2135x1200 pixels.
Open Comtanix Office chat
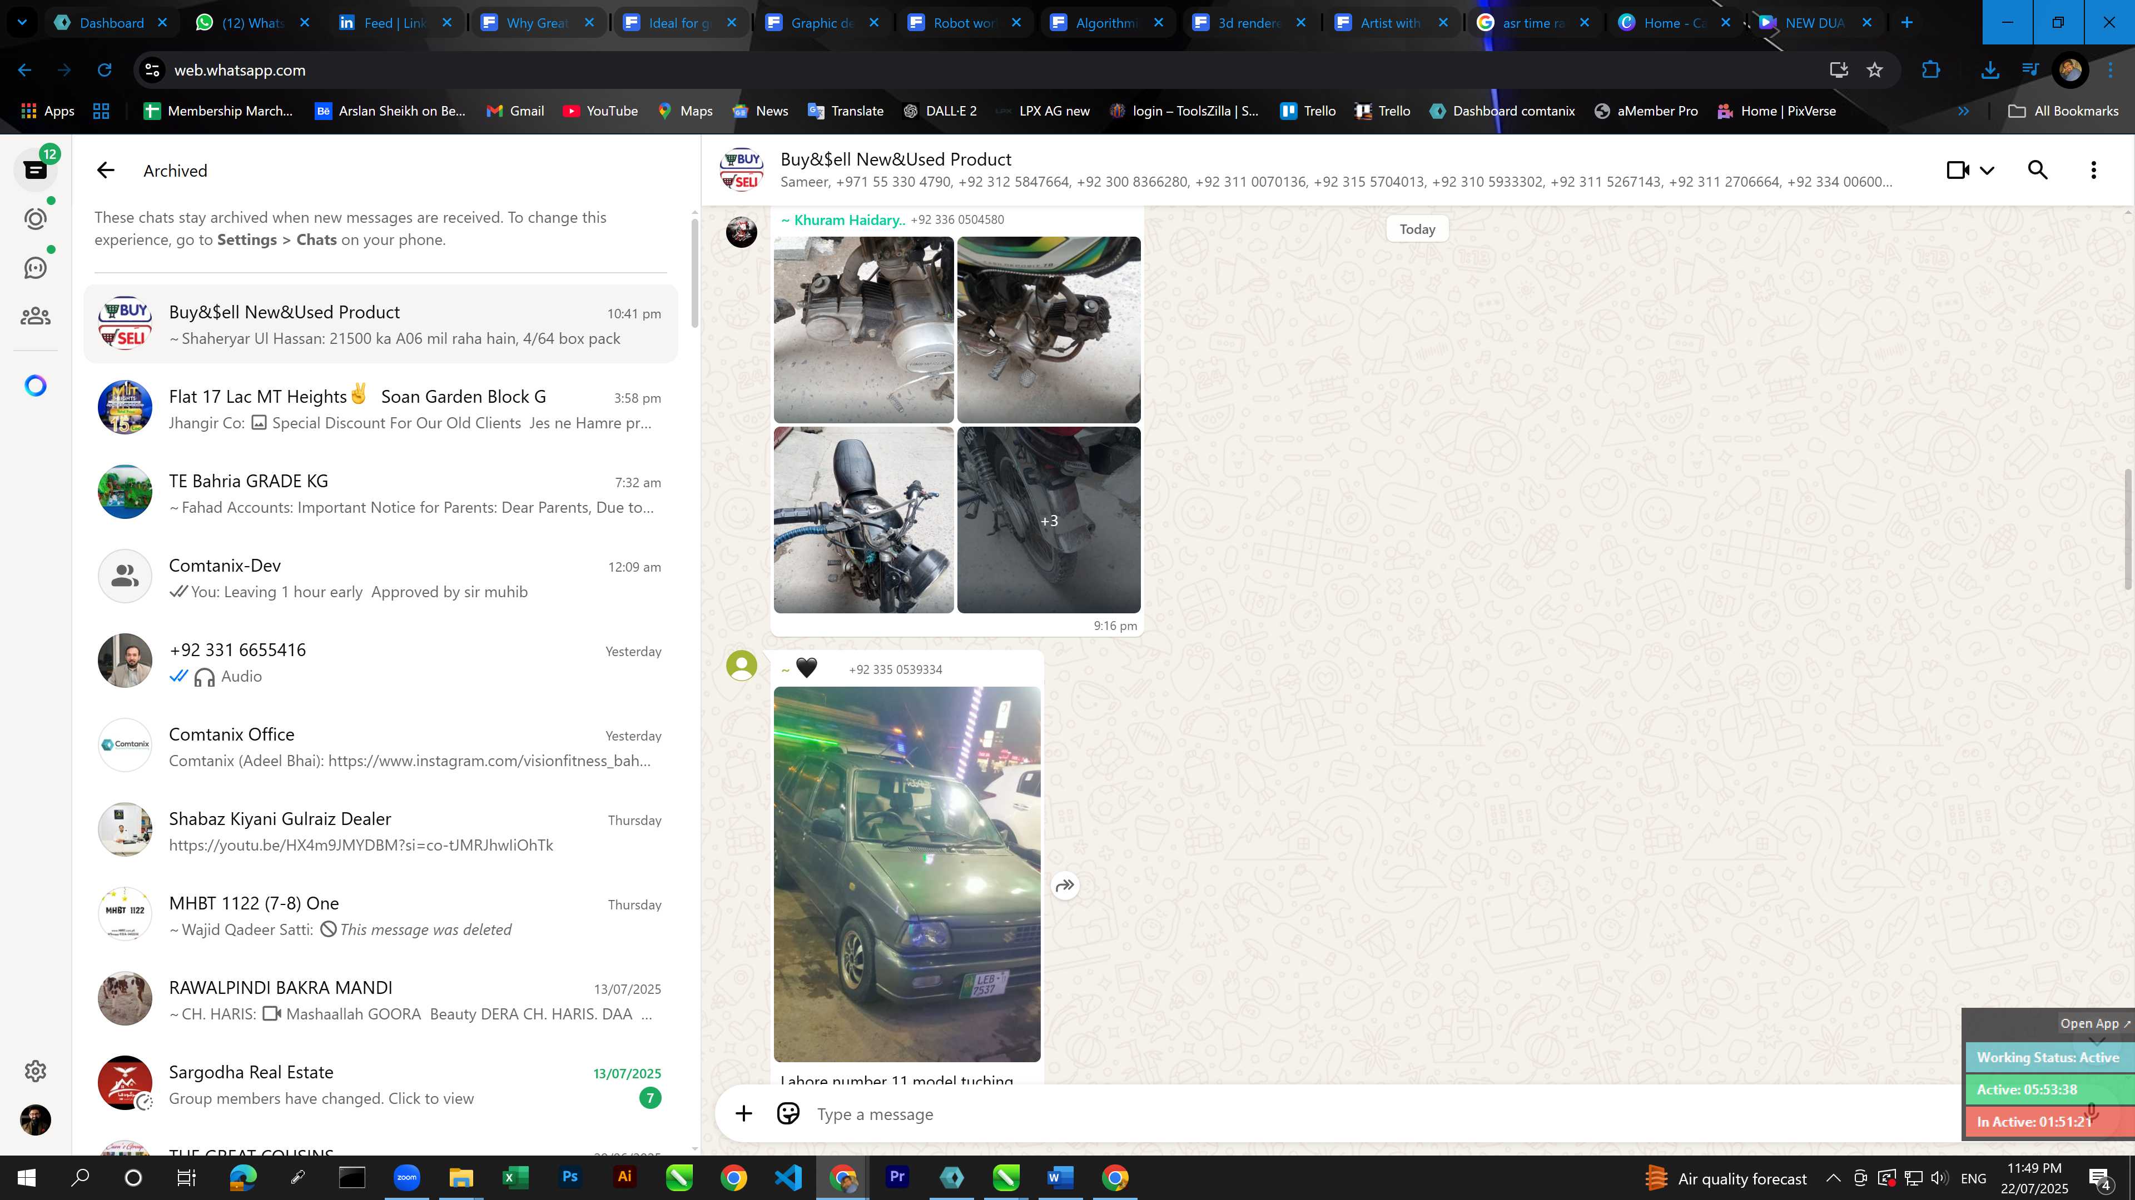[x=380, y=746]
